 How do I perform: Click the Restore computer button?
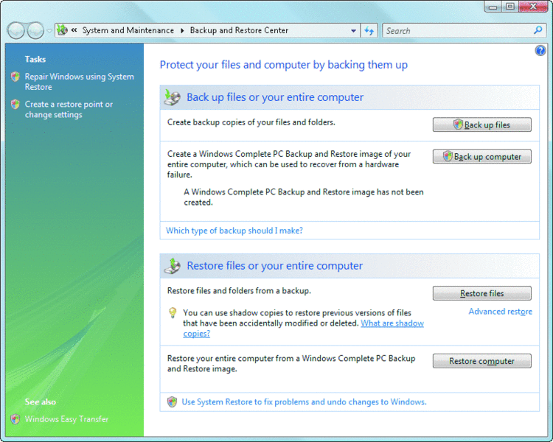481,361
